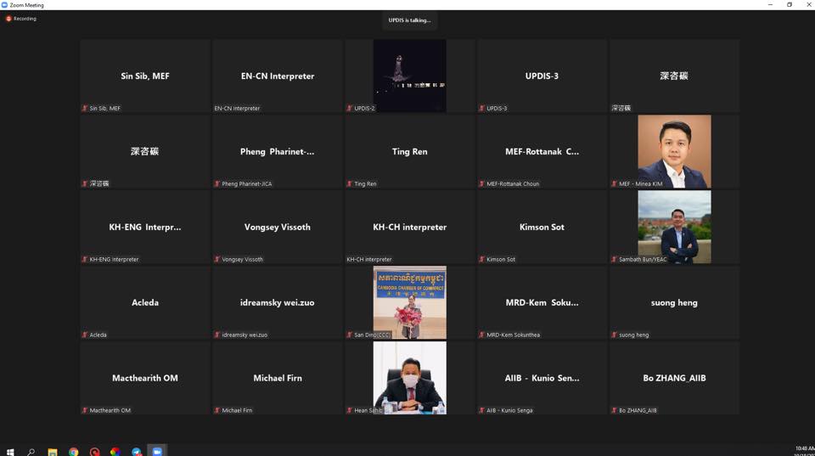Click the taskbar search magnifier icon
The image size is (815, 456).
coord(31,451)
